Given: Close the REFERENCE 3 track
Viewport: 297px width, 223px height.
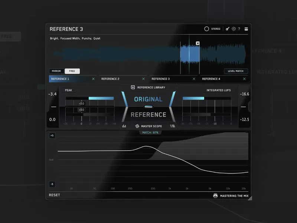Looking at the screenshot, I should [194, 79].
